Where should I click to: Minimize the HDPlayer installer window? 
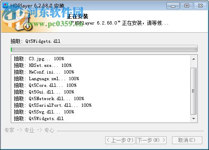[x=173, y=6]
